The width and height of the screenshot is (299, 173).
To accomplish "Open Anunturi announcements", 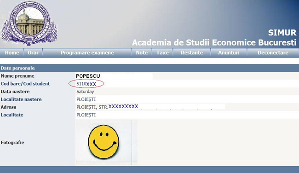I will 229,52.
